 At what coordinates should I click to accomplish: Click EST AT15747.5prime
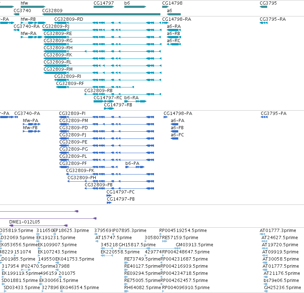coord(113,238)
